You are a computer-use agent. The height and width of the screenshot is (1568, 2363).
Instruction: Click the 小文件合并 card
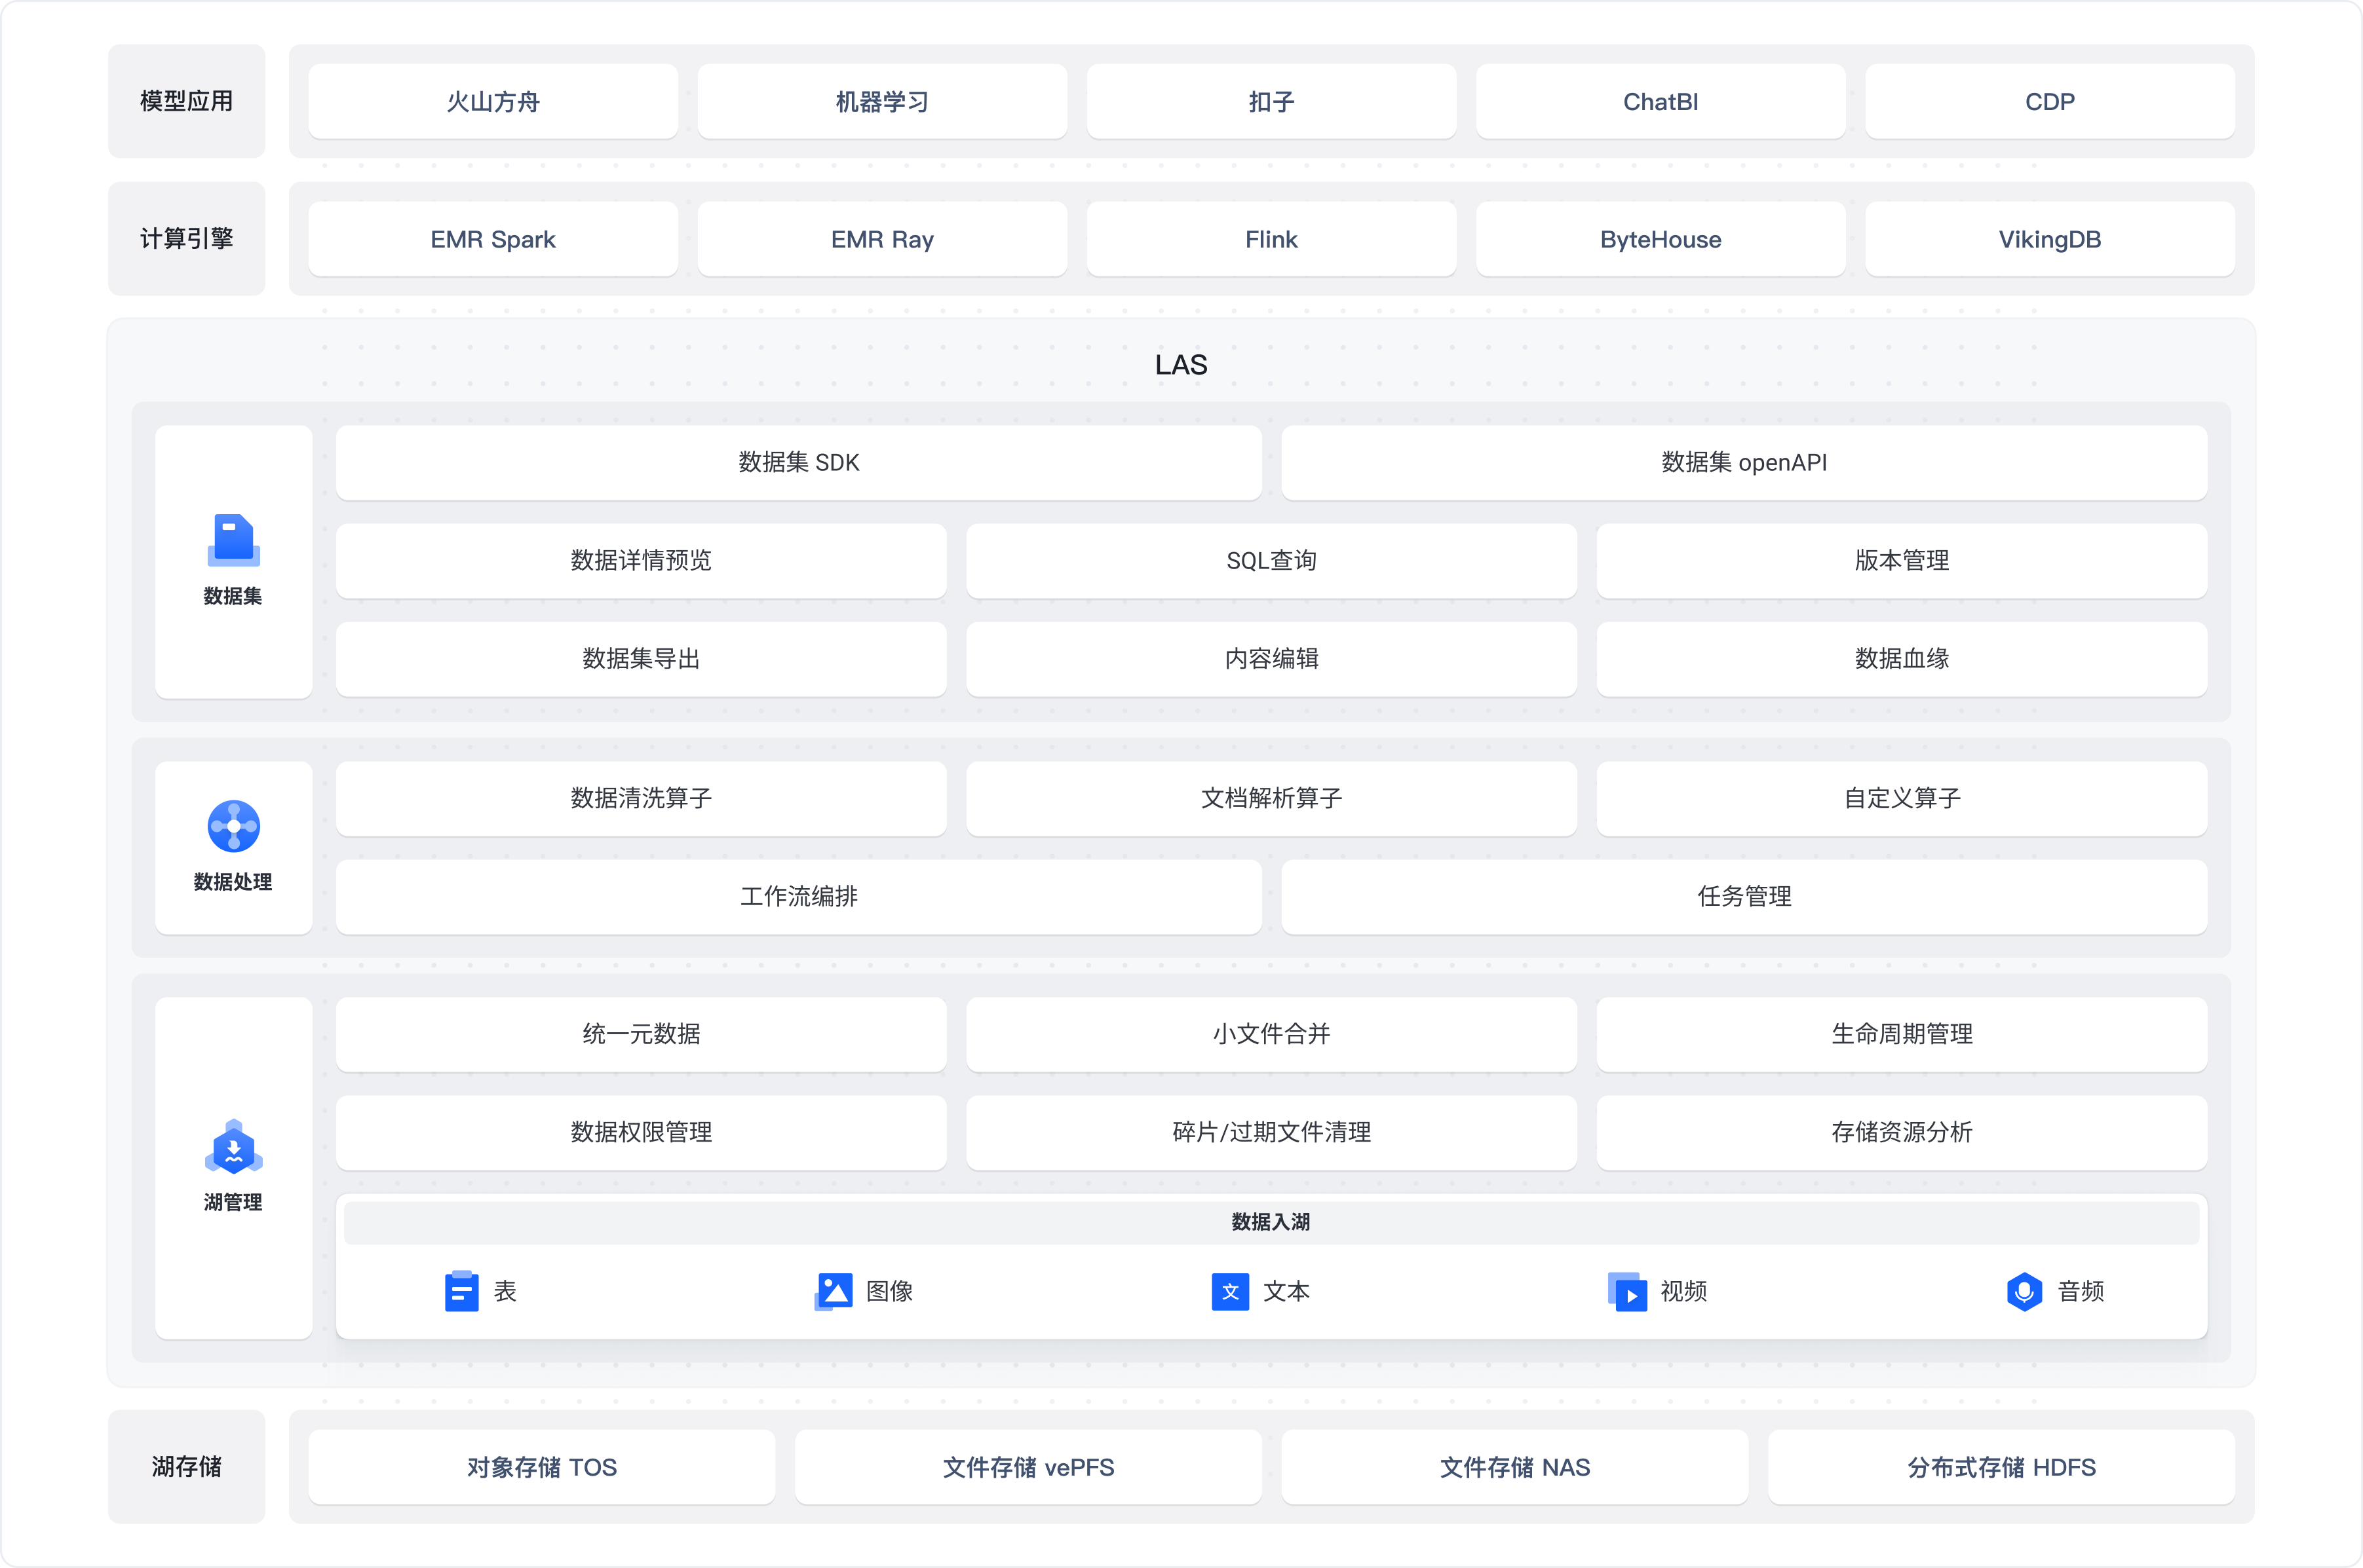pos(1271,1034)
